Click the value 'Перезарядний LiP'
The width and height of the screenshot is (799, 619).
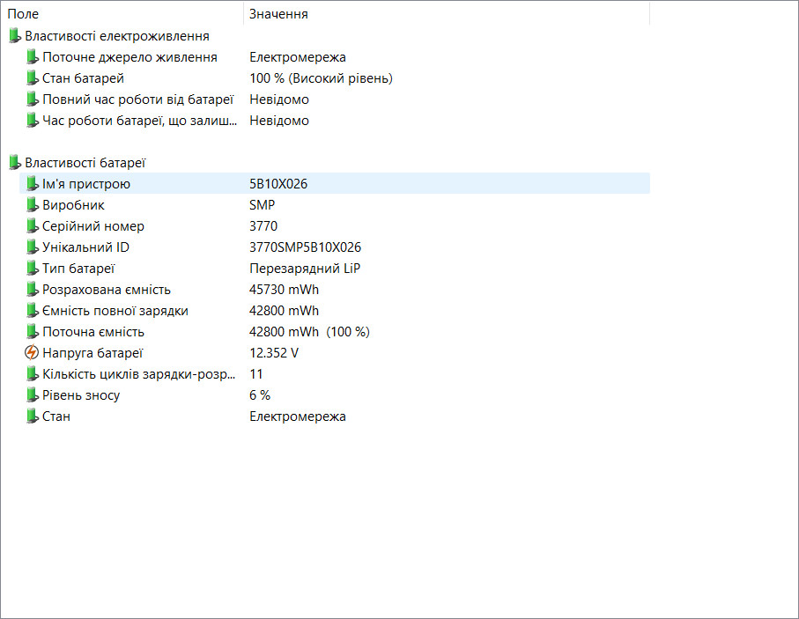pyautogui.click(x=305, y=269)
